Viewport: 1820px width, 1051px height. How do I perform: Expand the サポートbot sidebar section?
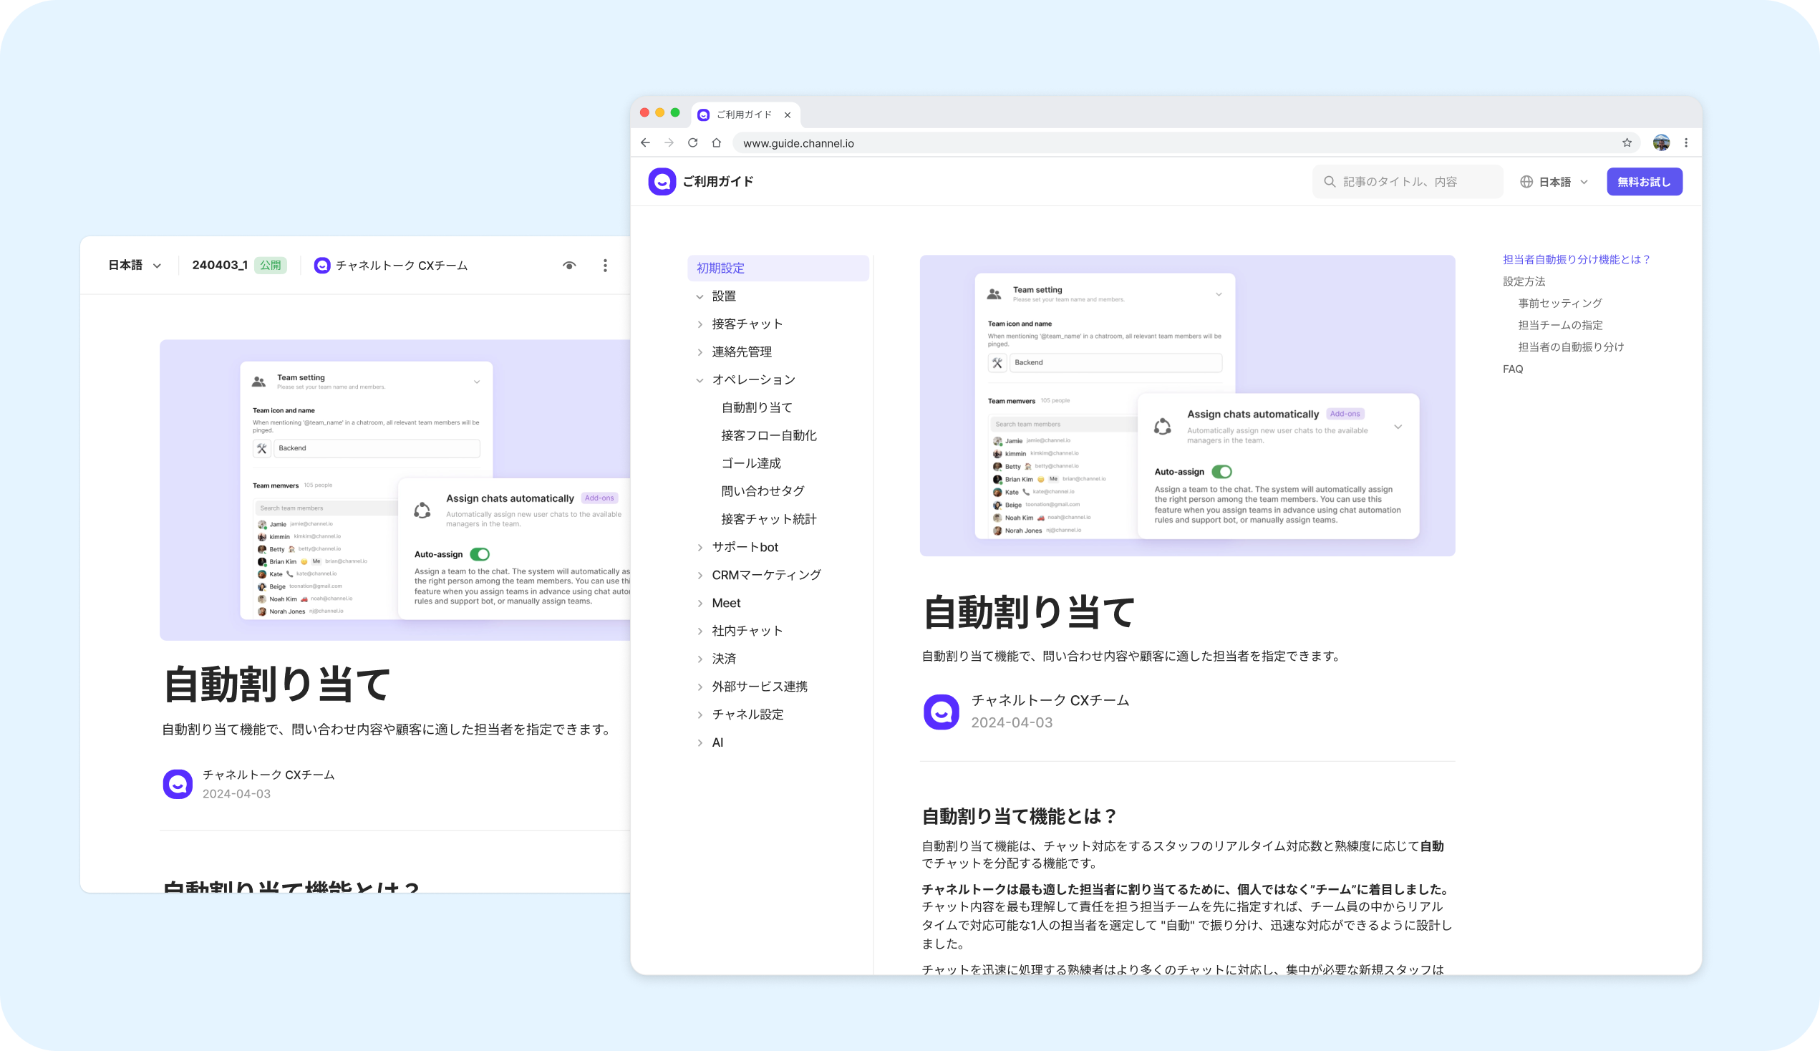tap(700, 547)
